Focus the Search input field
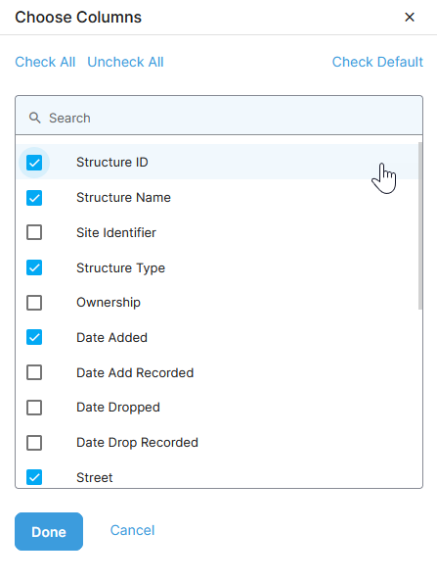The image size is (437, 581). point(219,118)
